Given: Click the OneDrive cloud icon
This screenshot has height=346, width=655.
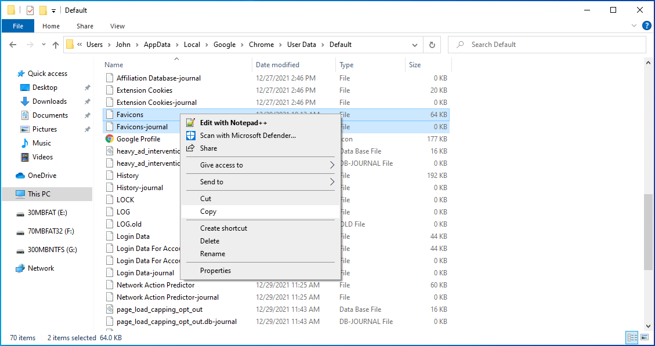Looking at the screenshot, I should [x=20, y=176].
